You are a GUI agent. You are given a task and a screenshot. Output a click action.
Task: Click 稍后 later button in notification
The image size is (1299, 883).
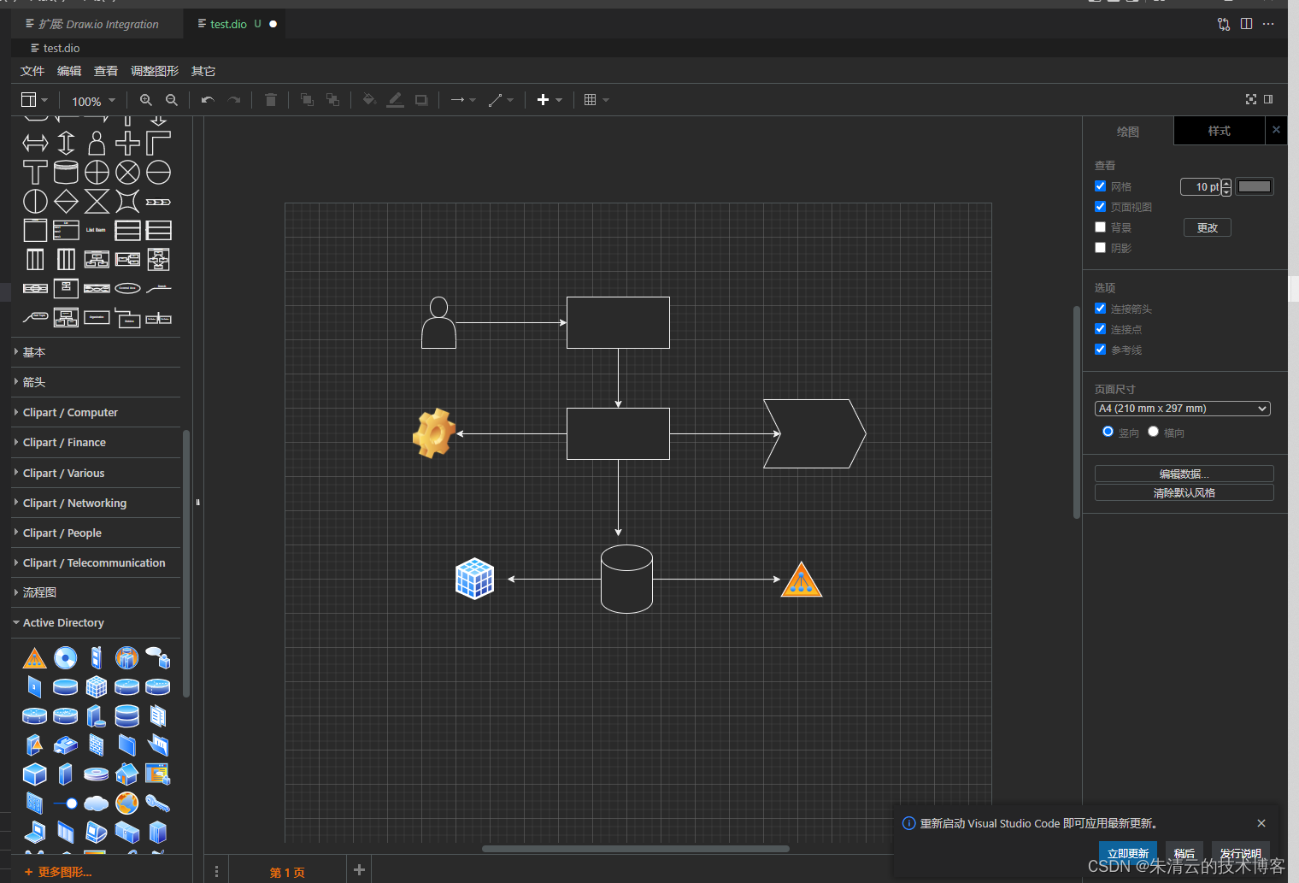click(x=1184, y=853)
